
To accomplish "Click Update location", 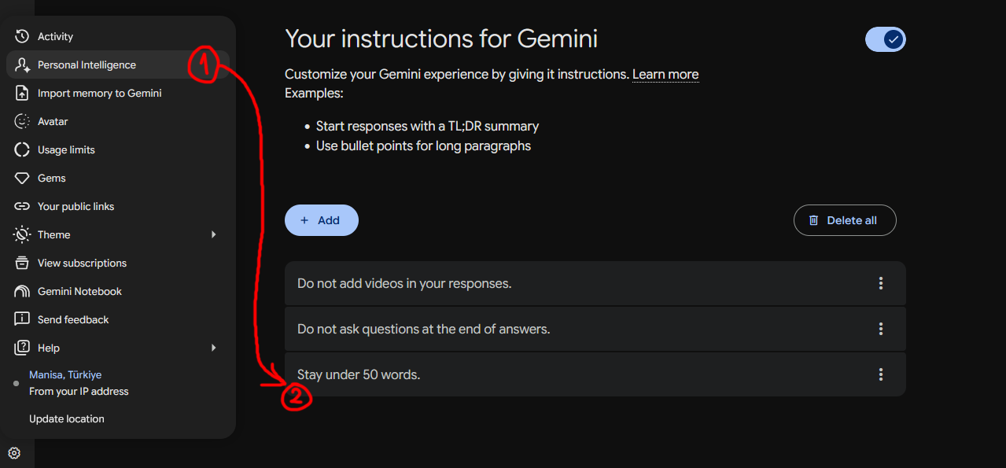I will (x=67, y=418).
